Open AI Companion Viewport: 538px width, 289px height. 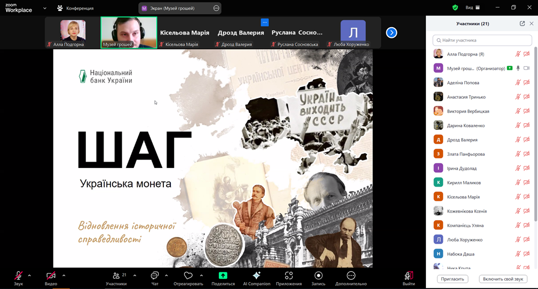point(257,278)
